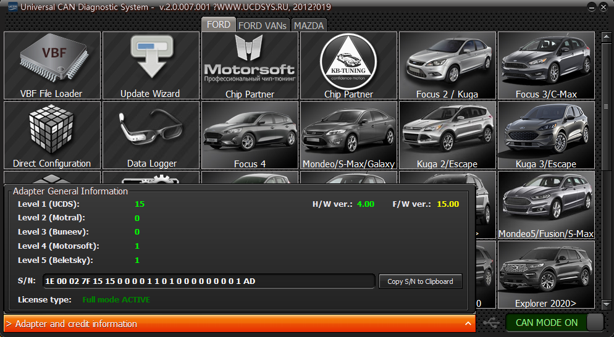This screenshot has height=337, width=614.
Task: Open Direct Configuration
Action: [x=52, y=135]
